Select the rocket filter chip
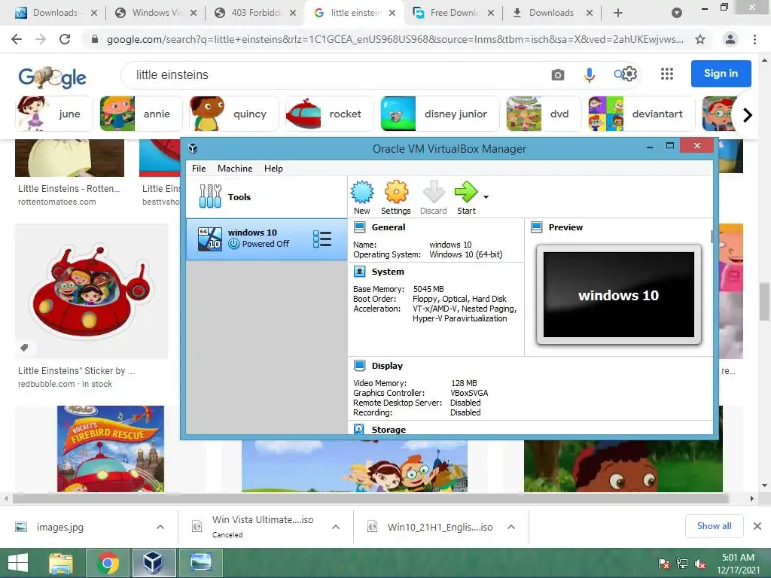The height and width of the screenshot is (578, 771). (x=330, y=114)
